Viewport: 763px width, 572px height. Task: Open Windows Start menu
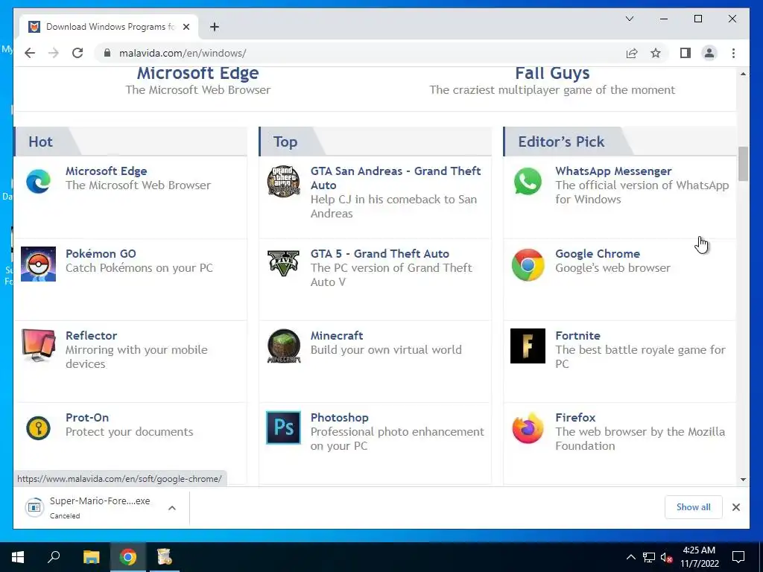click(18, 557)
